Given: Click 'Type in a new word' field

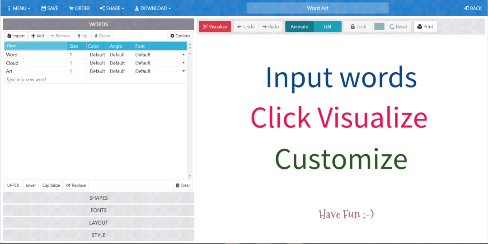Looking at the screenshot, I should (x=36, y=79).
